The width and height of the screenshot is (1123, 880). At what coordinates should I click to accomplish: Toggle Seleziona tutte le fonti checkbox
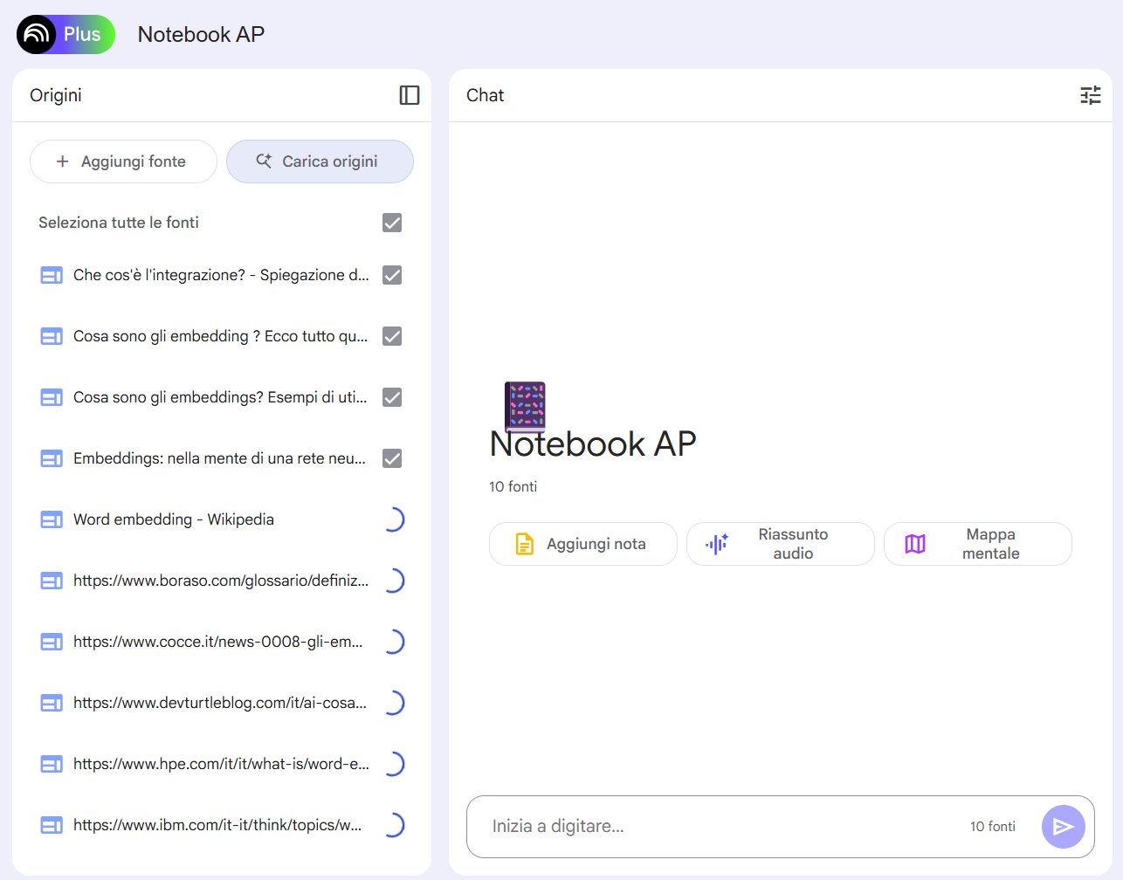[392, 223]
